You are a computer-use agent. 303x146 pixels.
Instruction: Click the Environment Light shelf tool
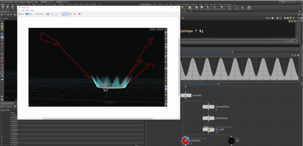pyautogui.click(x=190, y=8)
